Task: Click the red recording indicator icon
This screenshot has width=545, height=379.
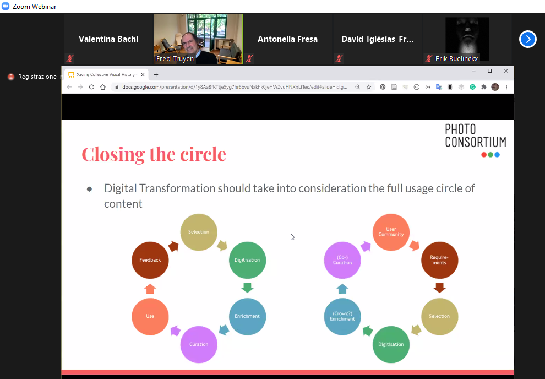Action: 10,77
